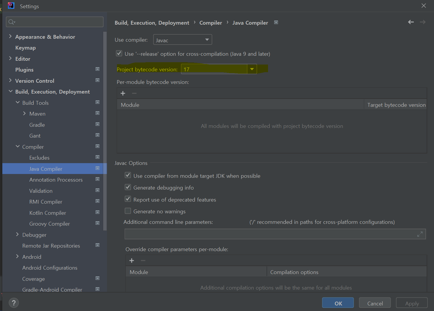Open the Project bytecode version dropdown
This screenshot has height=311, width=434.
pyautogui.click(x=252, y=69)
